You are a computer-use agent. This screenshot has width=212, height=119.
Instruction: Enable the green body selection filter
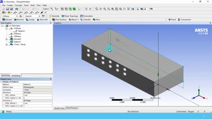pos(74,9)
